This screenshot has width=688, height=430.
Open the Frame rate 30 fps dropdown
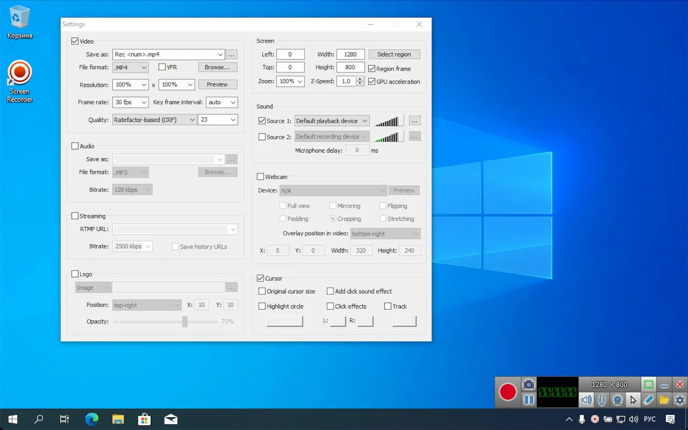(x=131, y=102)
